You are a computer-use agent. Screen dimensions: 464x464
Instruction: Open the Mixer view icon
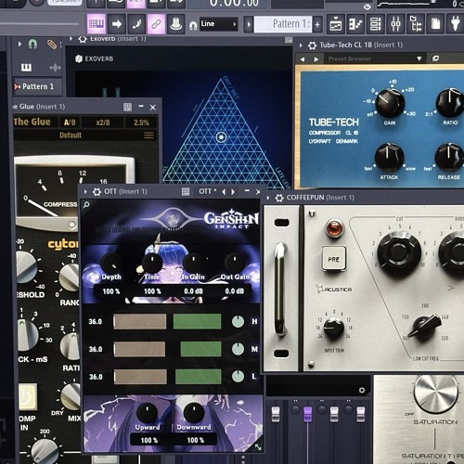(x=395, y=24)
